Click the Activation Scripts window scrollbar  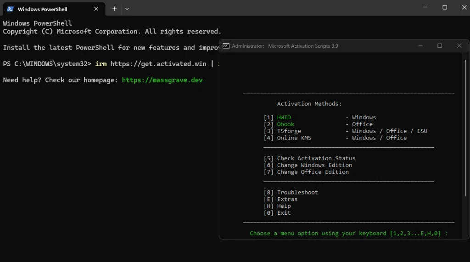click(x=465, y=128)
